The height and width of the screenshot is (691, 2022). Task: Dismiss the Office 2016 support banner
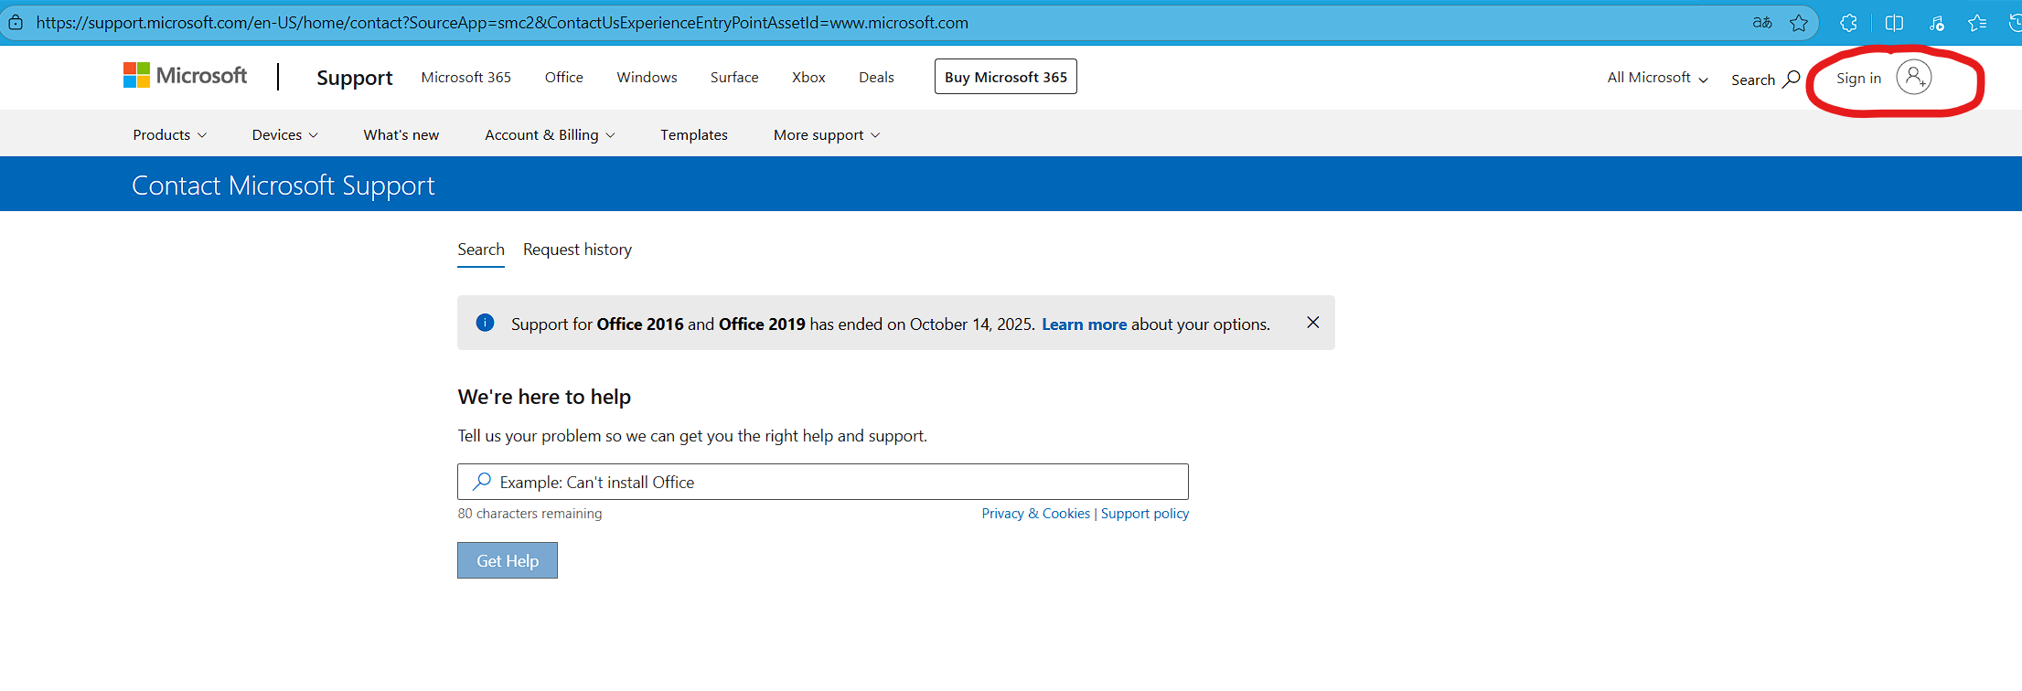point(1312,323)
